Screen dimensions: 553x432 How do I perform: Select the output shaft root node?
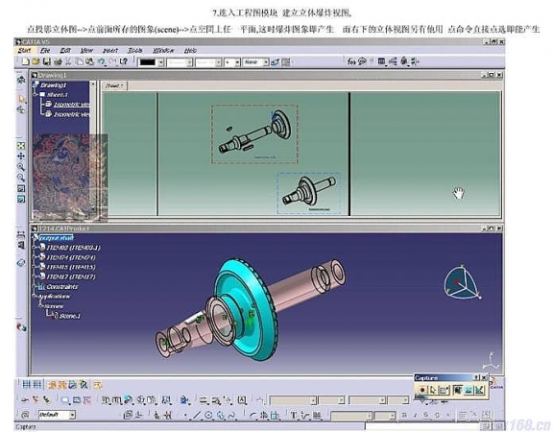click(57, 238)
